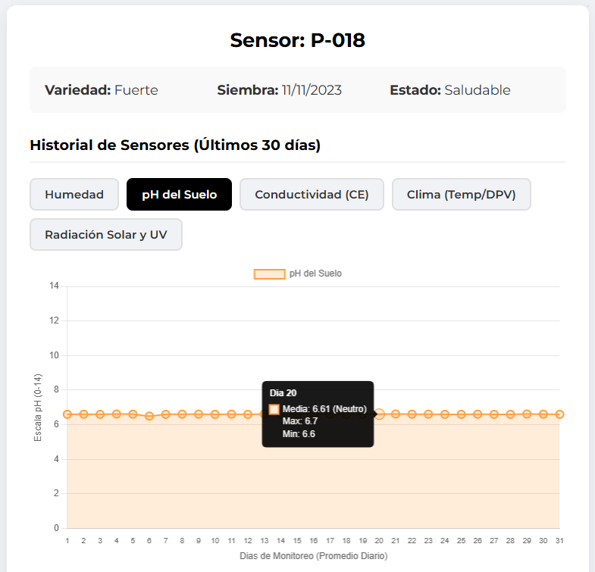
Task: Click the day 31 data point
Action: (x=559, y=414)
